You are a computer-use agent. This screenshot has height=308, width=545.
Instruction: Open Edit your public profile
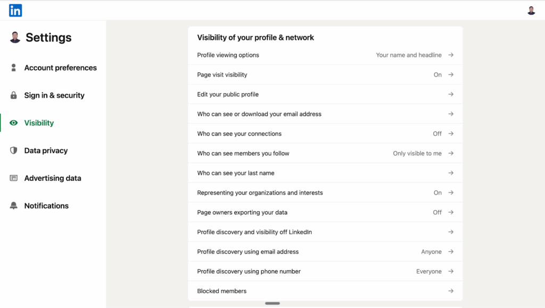click(228, 95)
